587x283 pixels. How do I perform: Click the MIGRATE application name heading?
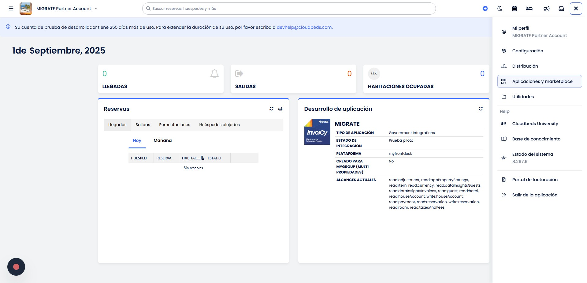click(347, 124)
